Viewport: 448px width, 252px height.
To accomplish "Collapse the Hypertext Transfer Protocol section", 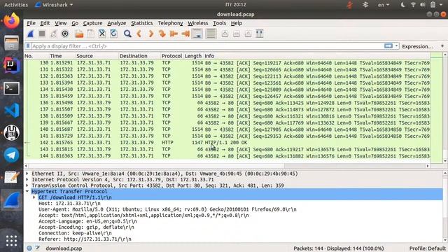I will [27, 191].
